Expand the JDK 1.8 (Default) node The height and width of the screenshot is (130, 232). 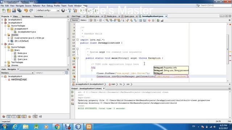(x=8, y=41)
